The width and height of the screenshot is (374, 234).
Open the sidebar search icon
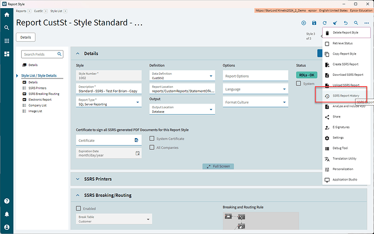point(7,28)
